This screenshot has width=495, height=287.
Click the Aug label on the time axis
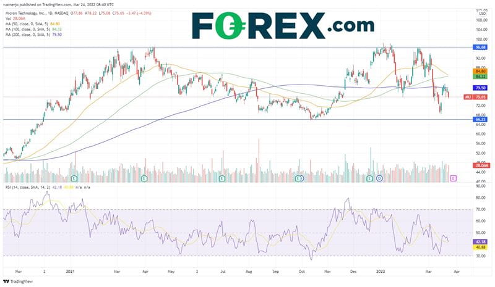pyautogui.click(x=249, y=271)
